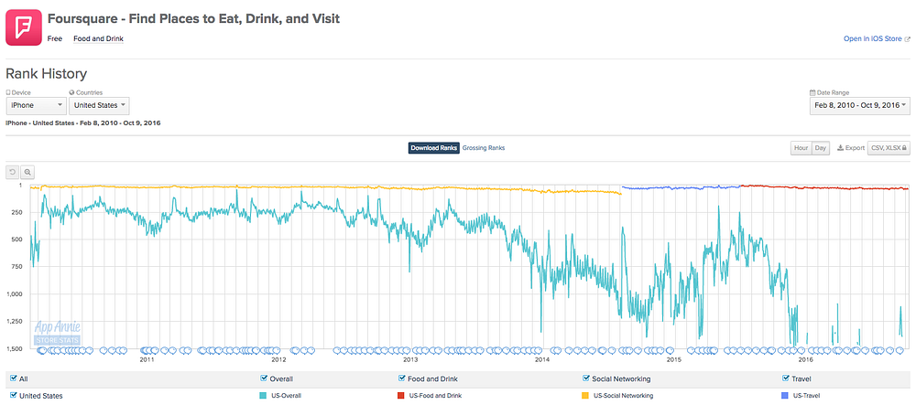Switch chart granularity to Hour
This screenshot has width=916, height=405.
point(801,148)
